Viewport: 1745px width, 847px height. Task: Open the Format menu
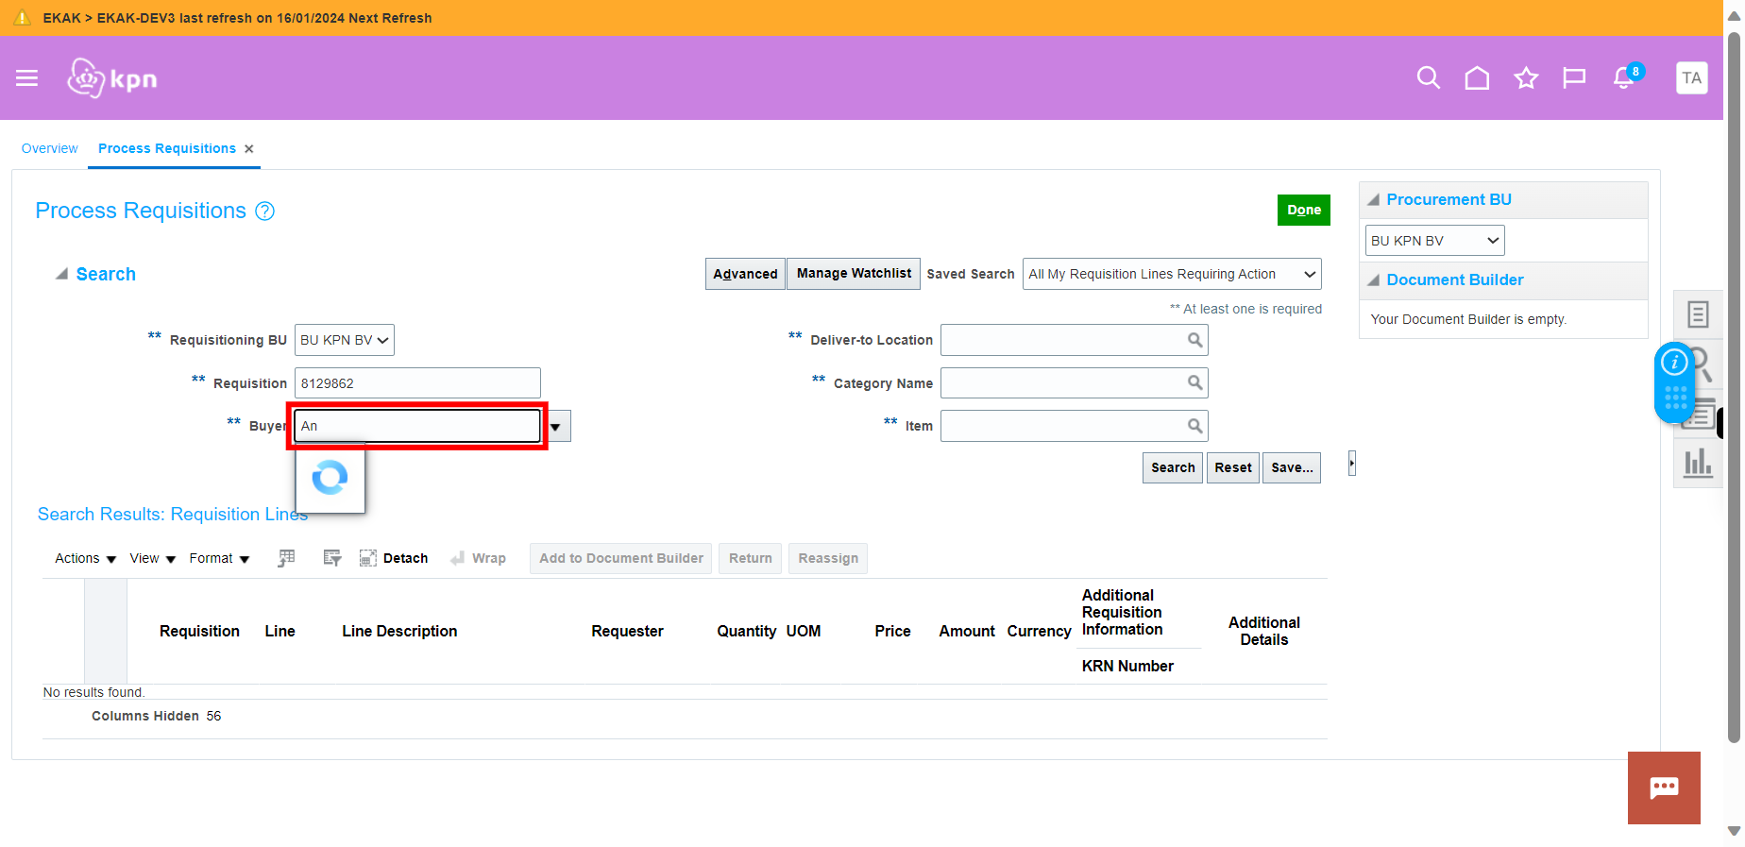click(x=219, y=558)
